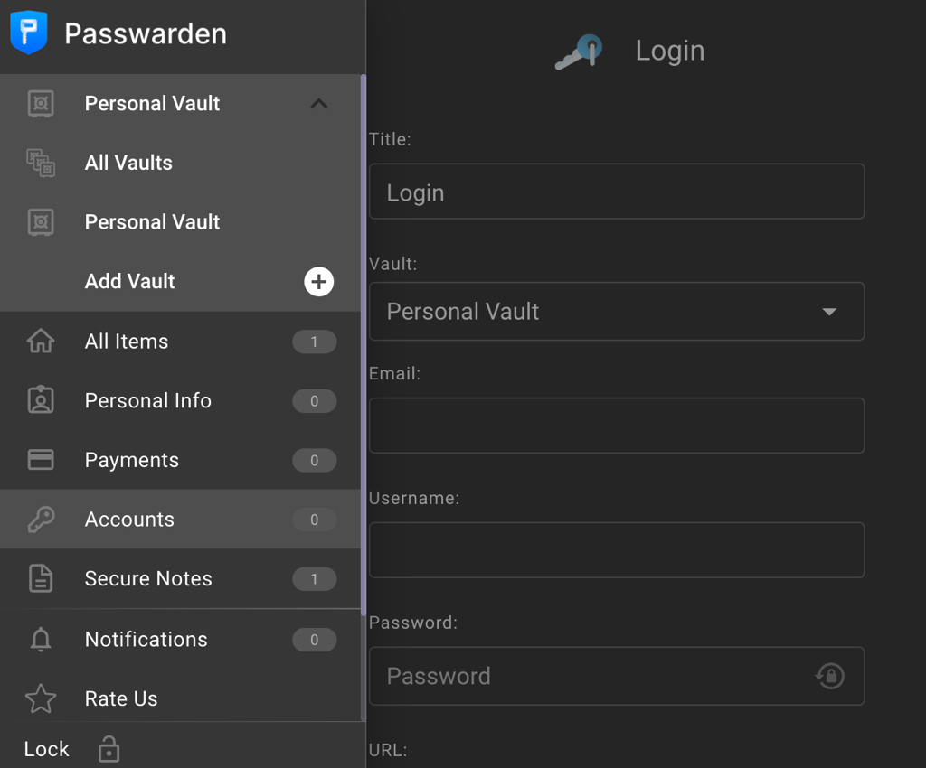
Task: Open Notifications
Action: pos(180,640)
